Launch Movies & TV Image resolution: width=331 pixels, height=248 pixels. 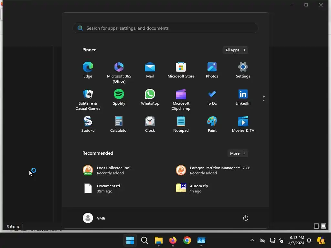(x=243, y=124)
